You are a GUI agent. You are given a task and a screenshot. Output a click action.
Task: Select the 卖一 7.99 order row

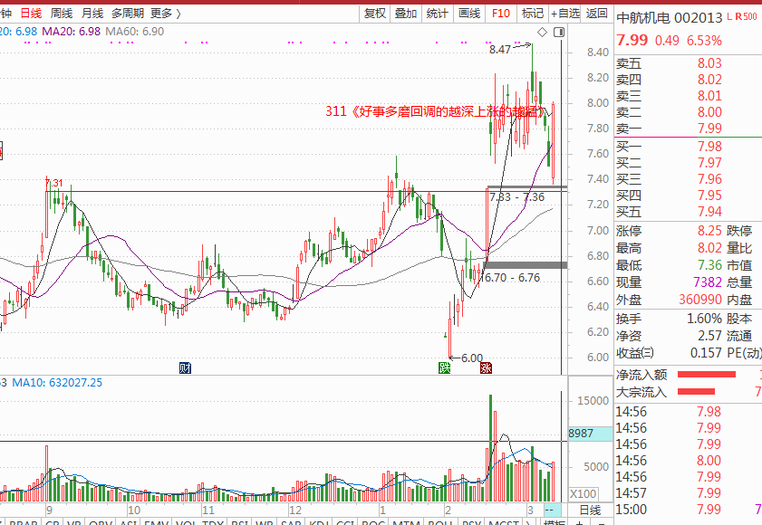[x=688, y=129]
